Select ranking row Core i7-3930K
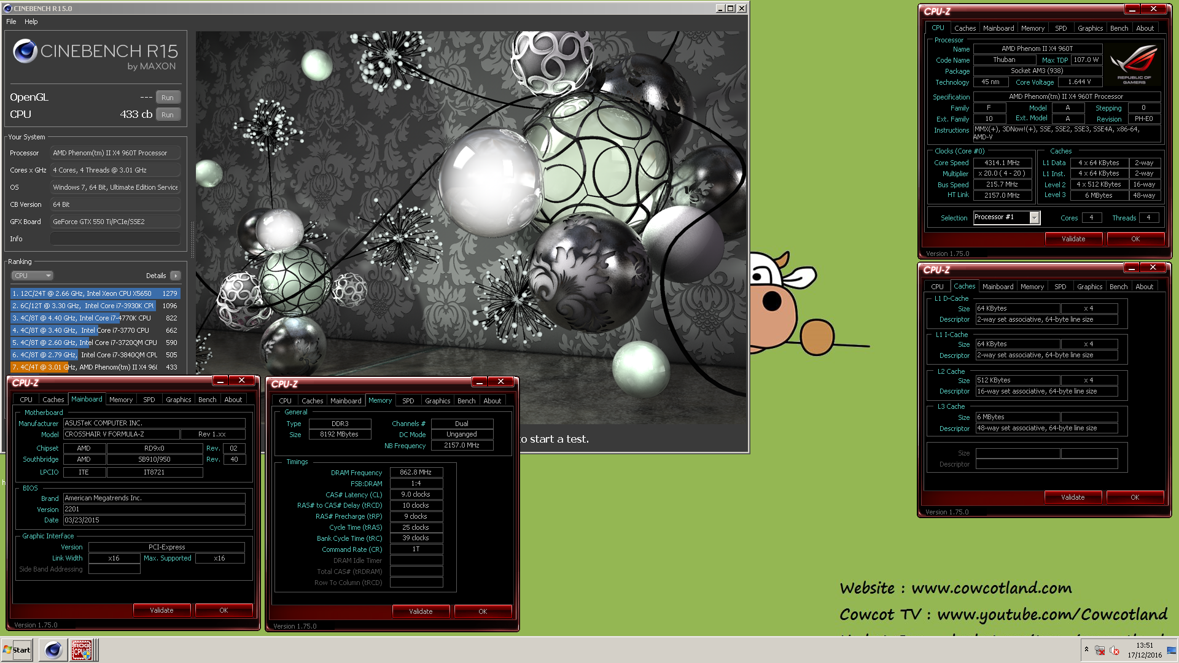This screenshot has width=1179, height=663. coord(95,306)
